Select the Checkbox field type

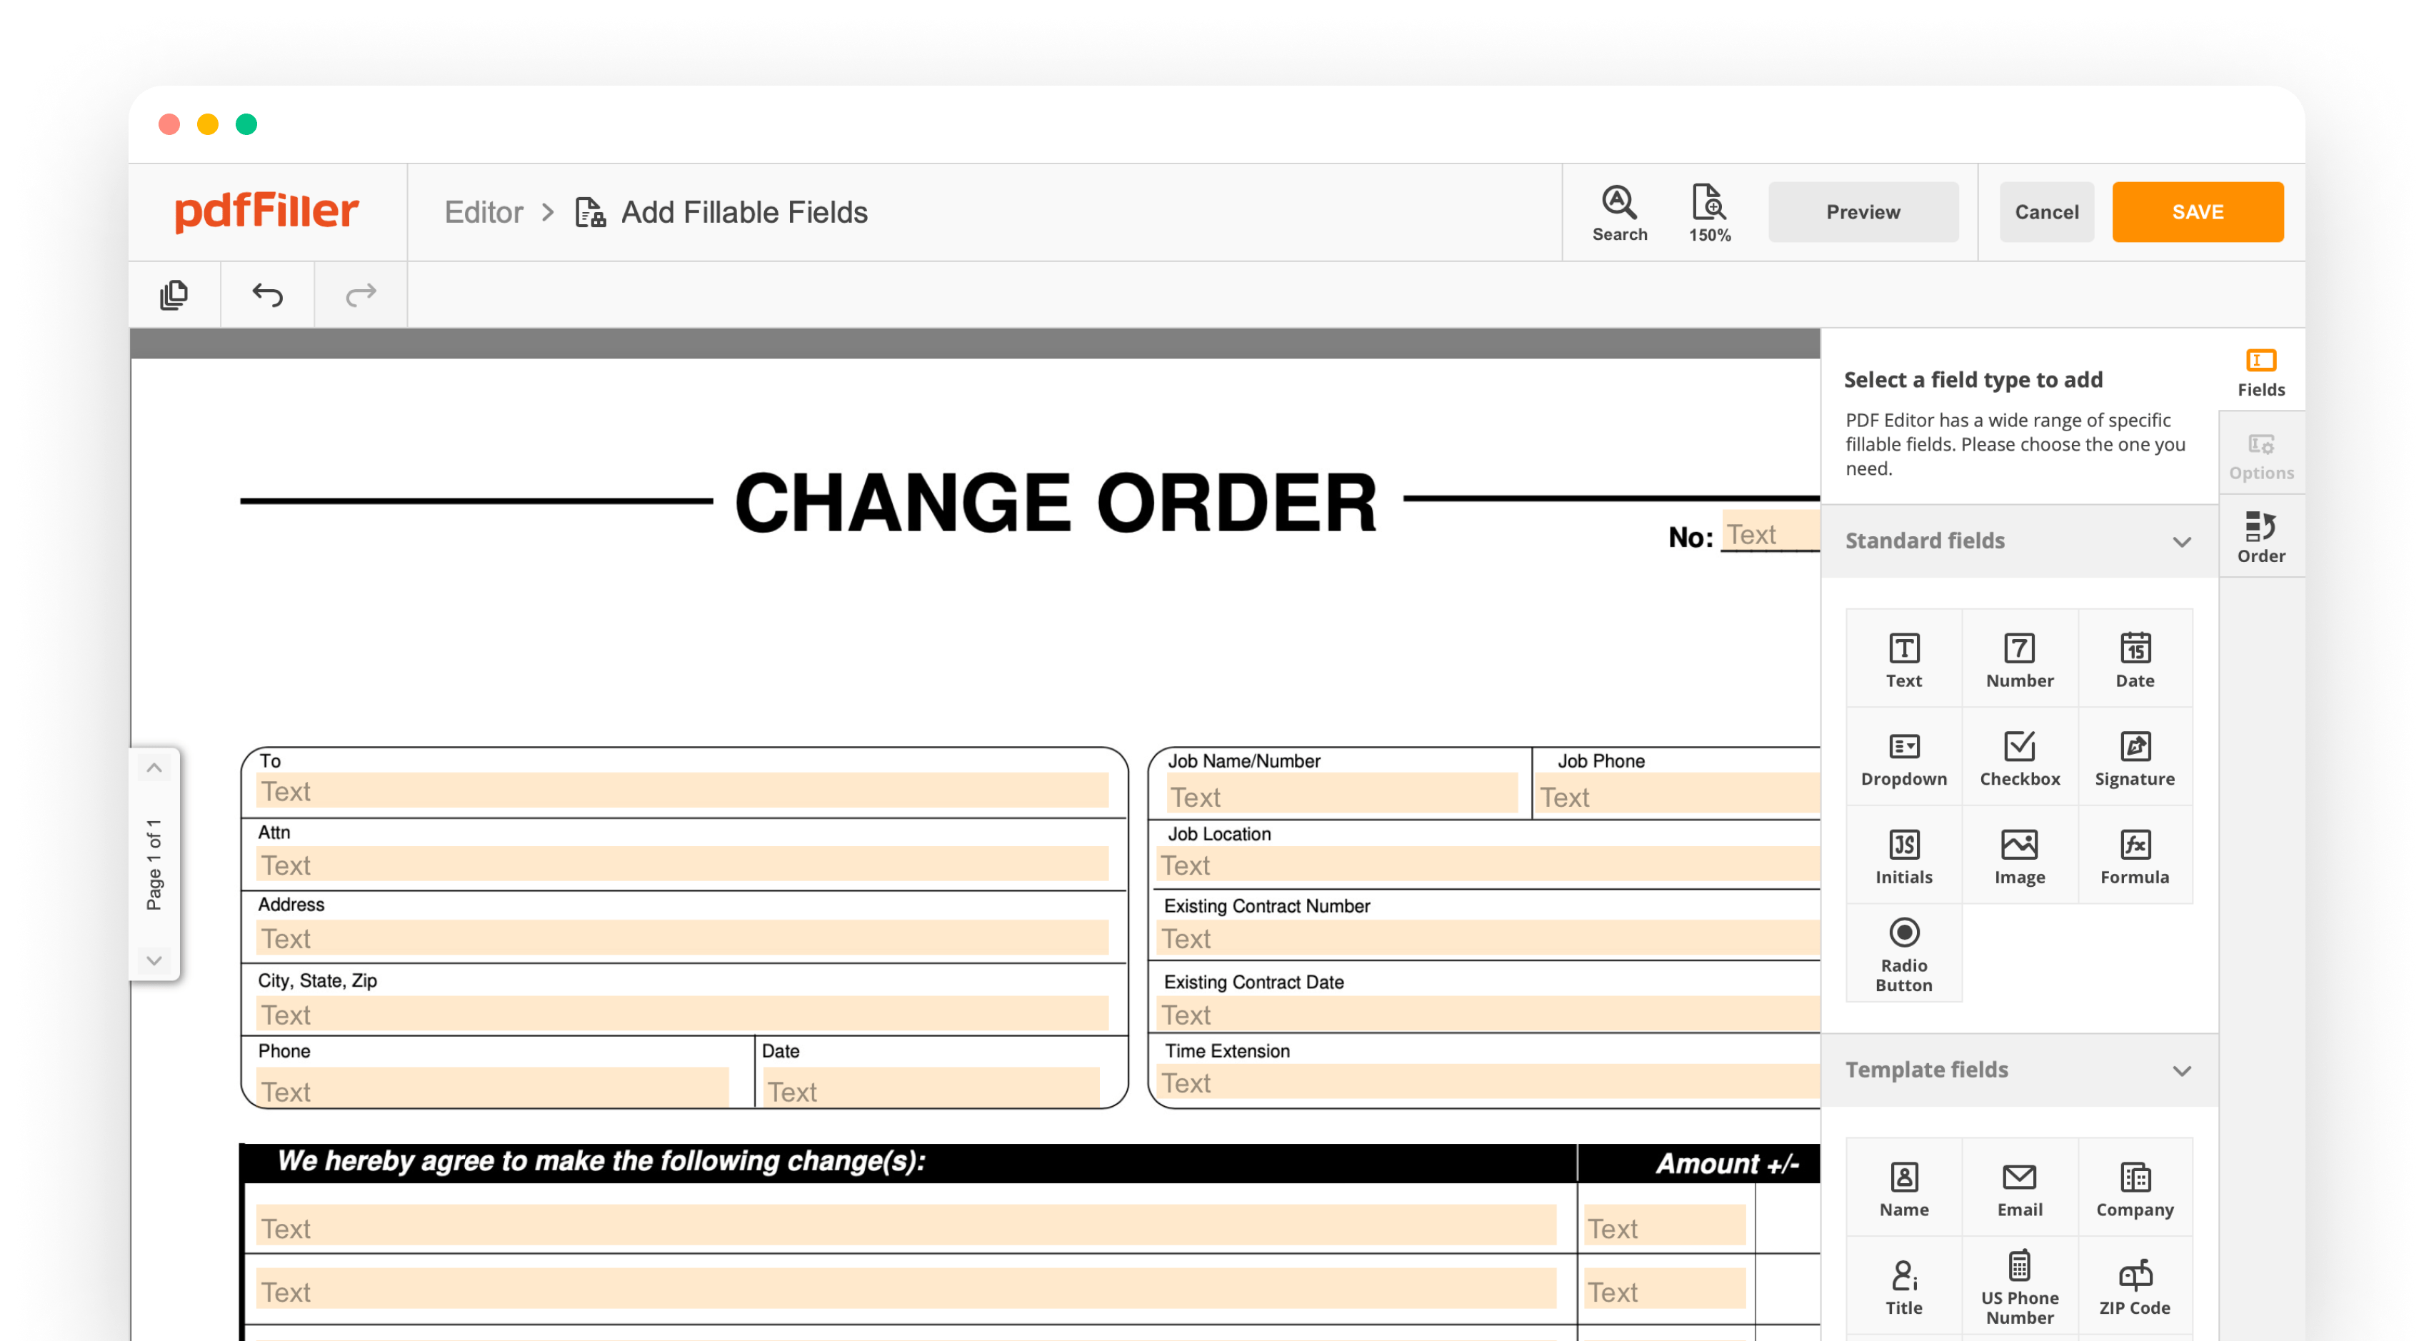click(x=2019, y=755)
